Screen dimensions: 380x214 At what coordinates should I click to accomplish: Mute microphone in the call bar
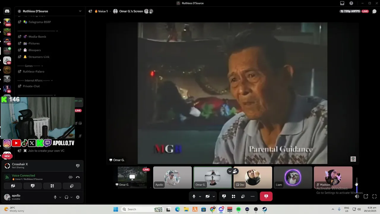[194, 196]
